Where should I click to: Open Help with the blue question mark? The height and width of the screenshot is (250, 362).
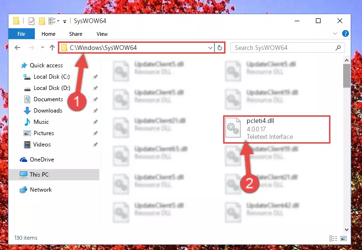(x=345, y=33)
